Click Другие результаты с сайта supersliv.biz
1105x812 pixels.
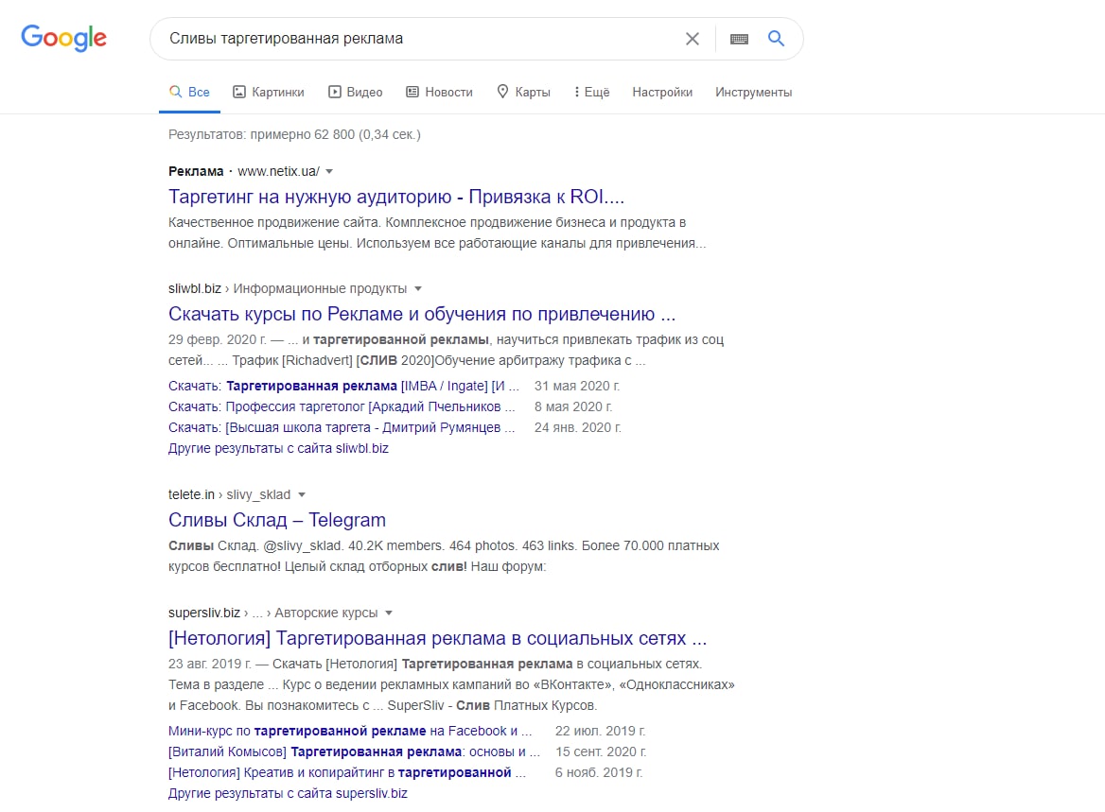click(288, 793)
